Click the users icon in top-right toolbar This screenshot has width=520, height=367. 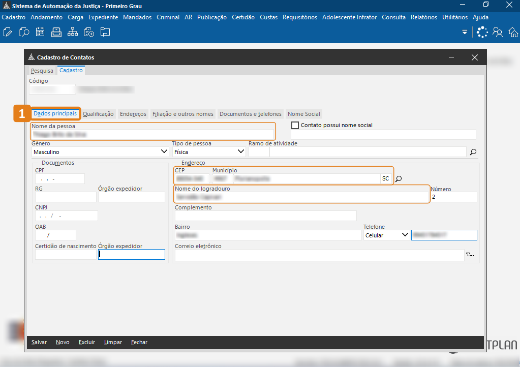click(498, 33)
